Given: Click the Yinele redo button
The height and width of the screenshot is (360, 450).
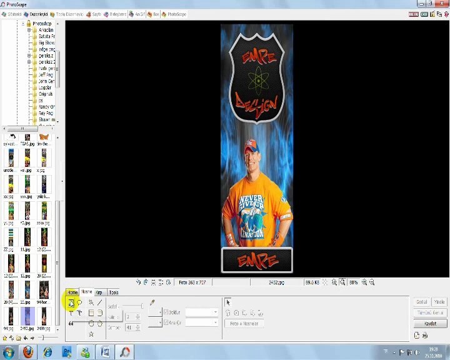Looking at the screenshot, I should (x=439, y=302).
